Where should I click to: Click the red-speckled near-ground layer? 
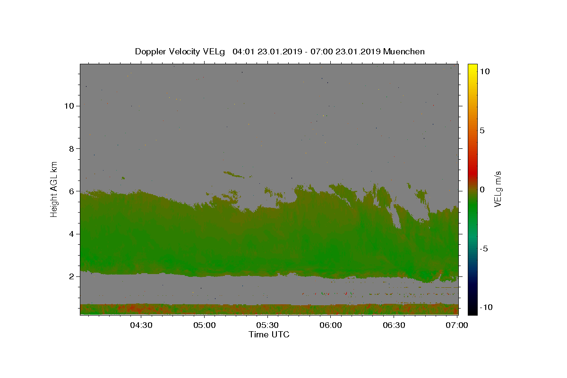pyautogui.click(x=269, y=309)
